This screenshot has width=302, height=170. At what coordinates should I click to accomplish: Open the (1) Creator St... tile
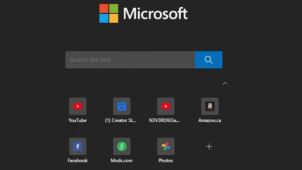coord(122,106)
